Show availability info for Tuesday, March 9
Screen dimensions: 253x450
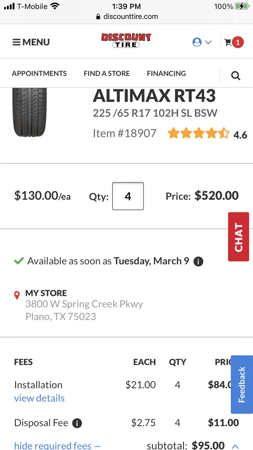coord(198,262)
